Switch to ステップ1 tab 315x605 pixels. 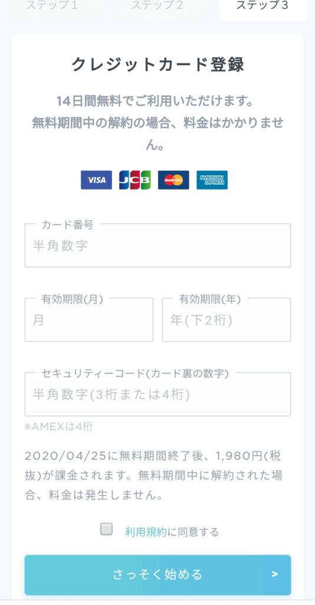[x=52, y=6]
